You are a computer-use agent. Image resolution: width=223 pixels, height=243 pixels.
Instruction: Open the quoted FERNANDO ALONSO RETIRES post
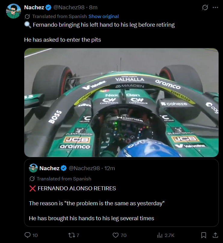coord(121,193)
